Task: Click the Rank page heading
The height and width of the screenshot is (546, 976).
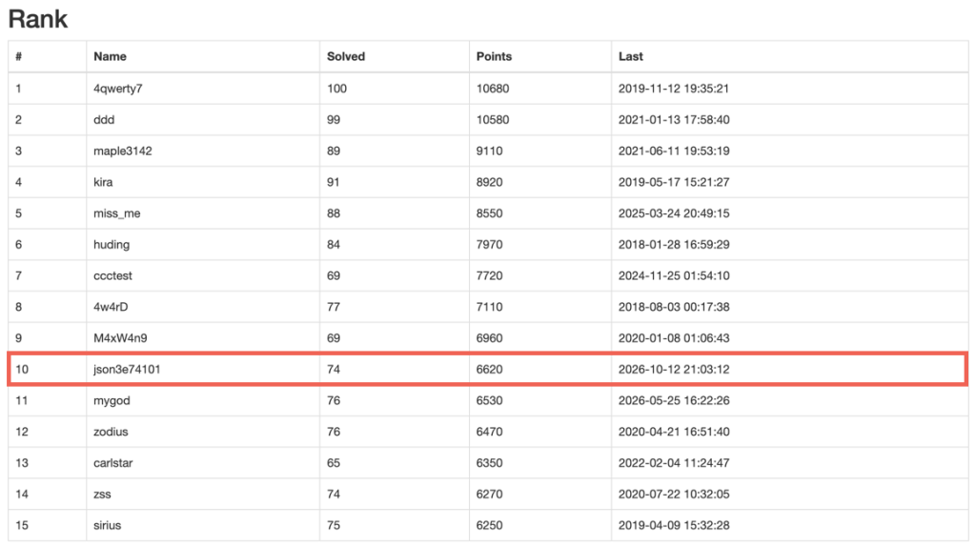Action: (x=37, y=19)
